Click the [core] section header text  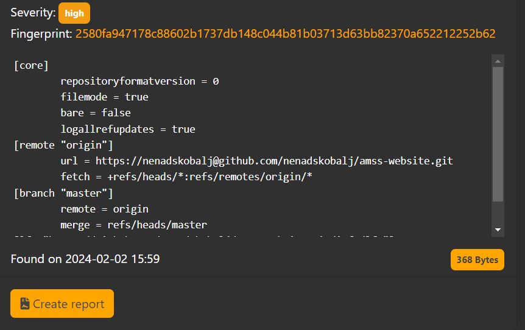point(31,65)
